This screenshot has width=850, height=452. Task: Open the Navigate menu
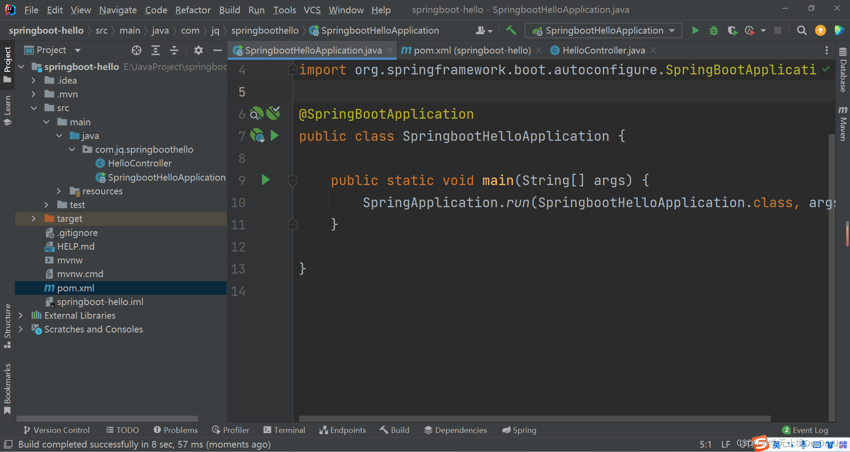pos(118,10)
